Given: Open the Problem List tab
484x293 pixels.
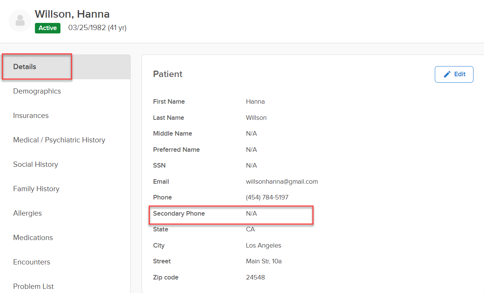Looking at the screenshot, I should tap(33, 287).
